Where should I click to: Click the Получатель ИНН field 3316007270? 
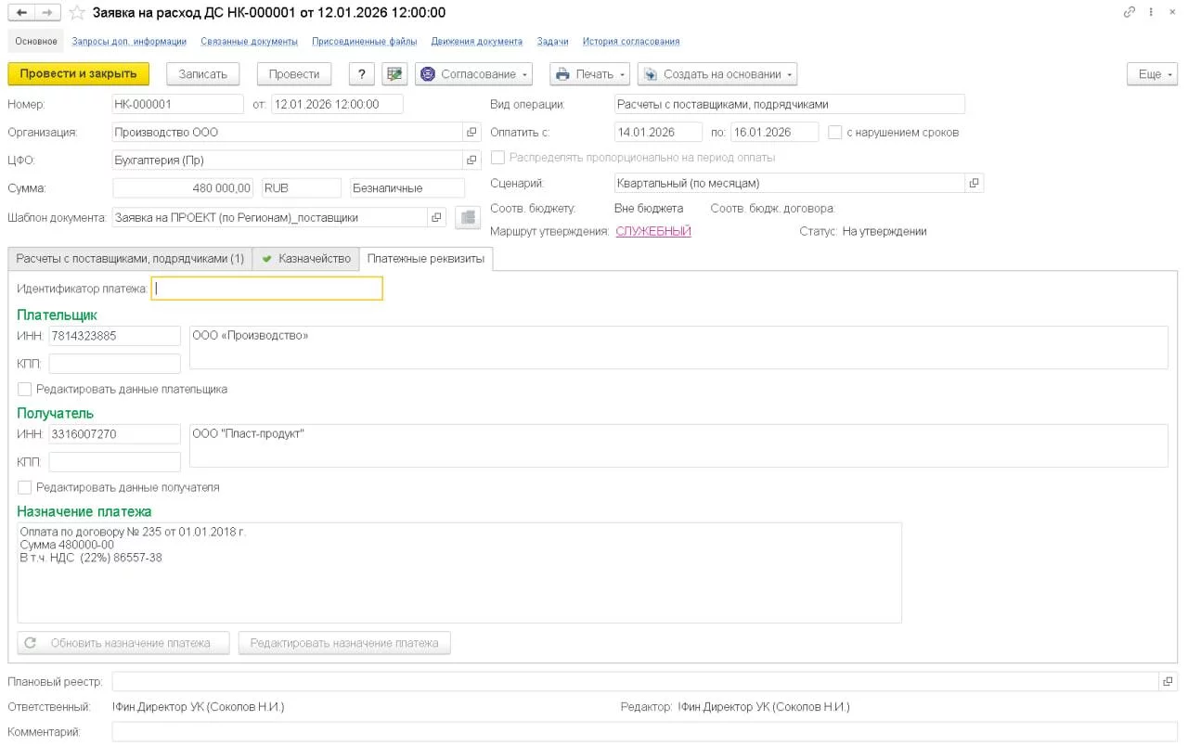pos(114,434)
